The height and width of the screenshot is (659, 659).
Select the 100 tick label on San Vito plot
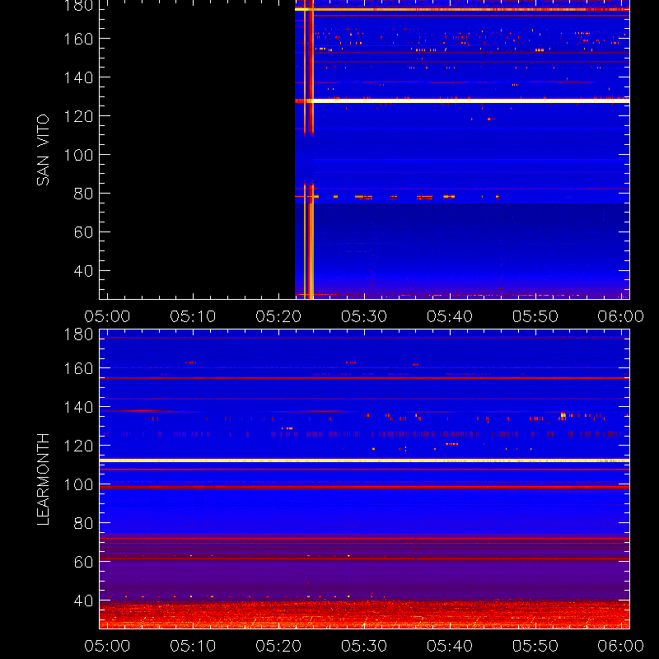(x=78, y=155)
